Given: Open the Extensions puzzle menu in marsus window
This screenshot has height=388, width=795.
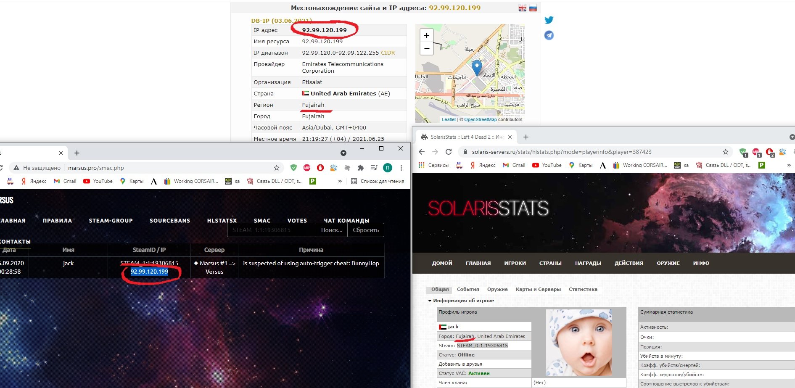Looking at the screenshot, I should pos(360,168).
